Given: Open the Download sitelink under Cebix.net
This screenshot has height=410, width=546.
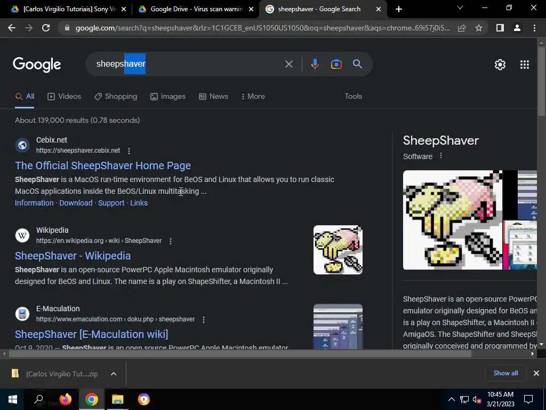Looking at the screenshot, I should [76, 203].
